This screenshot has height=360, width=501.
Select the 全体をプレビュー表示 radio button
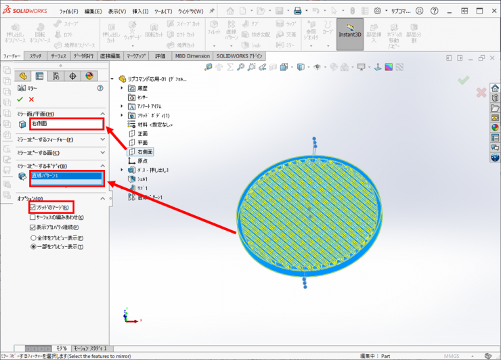click(x=33, y=238)
